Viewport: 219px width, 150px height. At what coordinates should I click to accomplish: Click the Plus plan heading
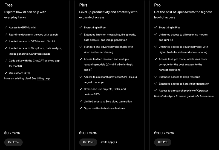point(83,5)
